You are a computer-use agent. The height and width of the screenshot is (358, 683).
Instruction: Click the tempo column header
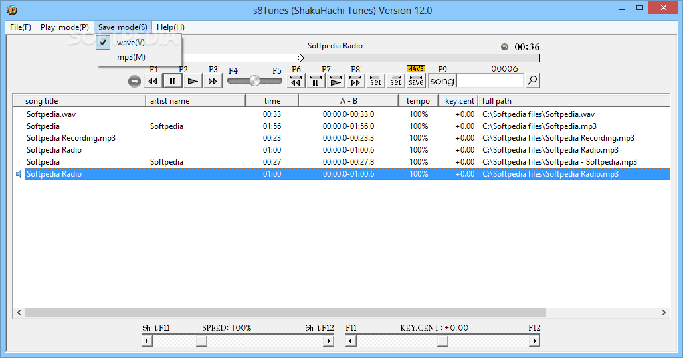tap(418, 100)
